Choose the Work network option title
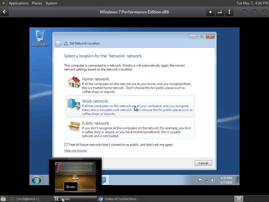The height and width of the screenshot is (202, 269). [x=95, y=101]
